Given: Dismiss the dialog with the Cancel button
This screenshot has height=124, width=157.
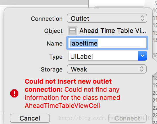Looking at the screenshot, I should pos(30,118).
